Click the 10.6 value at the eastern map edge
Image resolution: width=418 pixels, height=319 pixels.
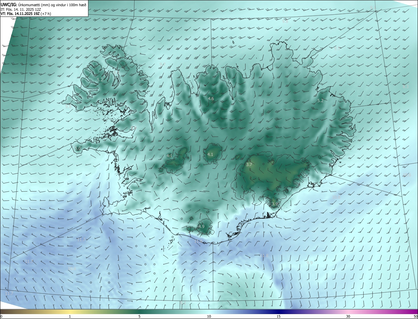[407, 175]
